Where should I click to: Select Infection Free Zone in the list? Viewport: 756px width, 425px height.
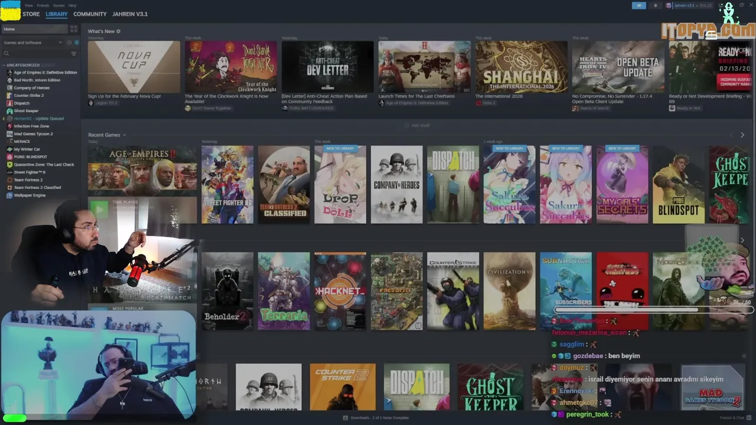[x=31, y=126]
